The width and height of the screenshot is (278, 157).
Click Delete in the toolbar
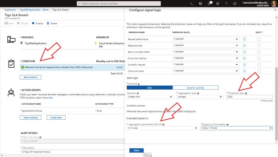(x=52, y=23)
